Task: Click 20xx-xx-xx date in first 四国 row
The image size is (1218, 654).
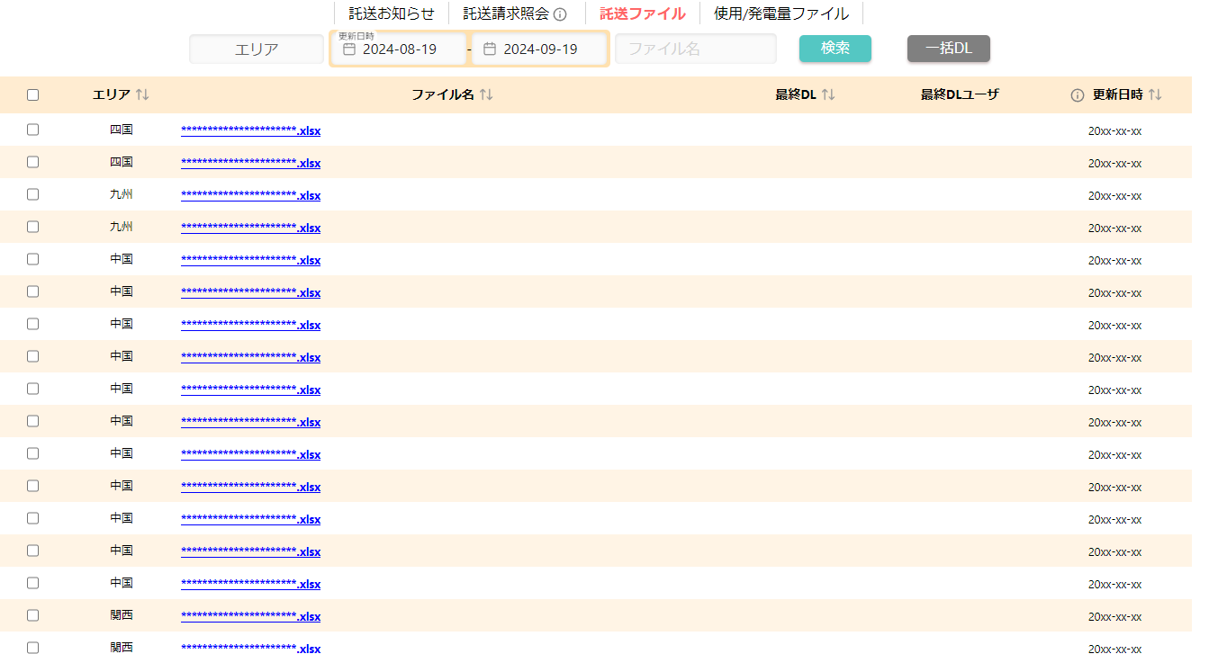Action: click(1114, 131)
